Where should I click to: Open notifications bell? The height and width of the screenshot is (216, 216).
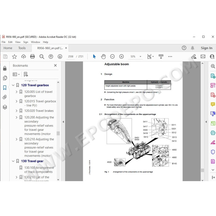click(193, 48)
